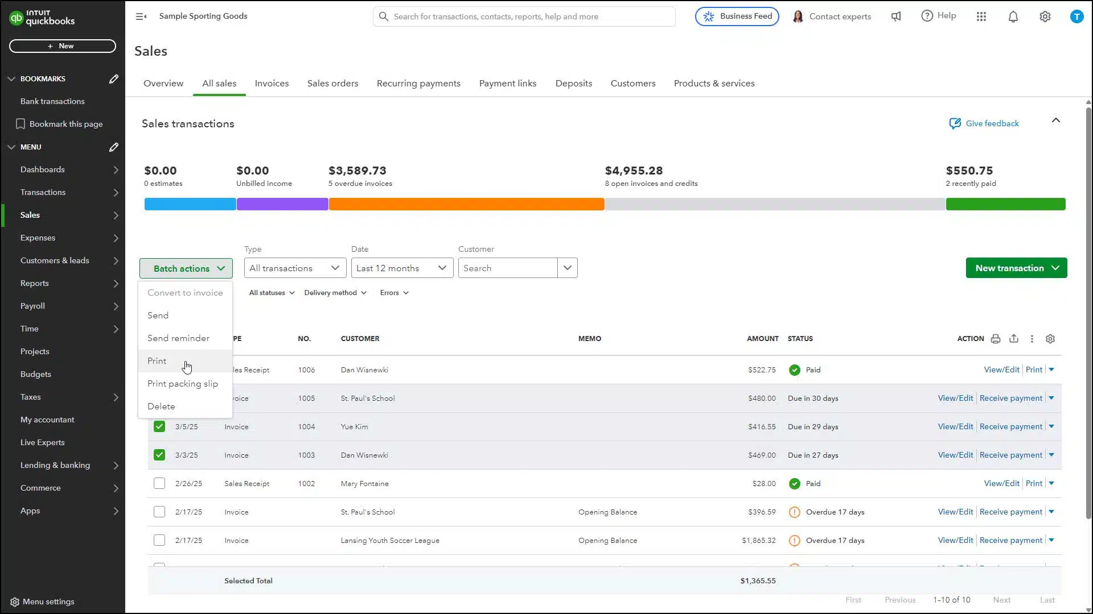This screenshot has width=1093, height=614.
Task: Uncheck the Yue Kim invoice 1004 checkbox
Action: click(x=159, y=427)
